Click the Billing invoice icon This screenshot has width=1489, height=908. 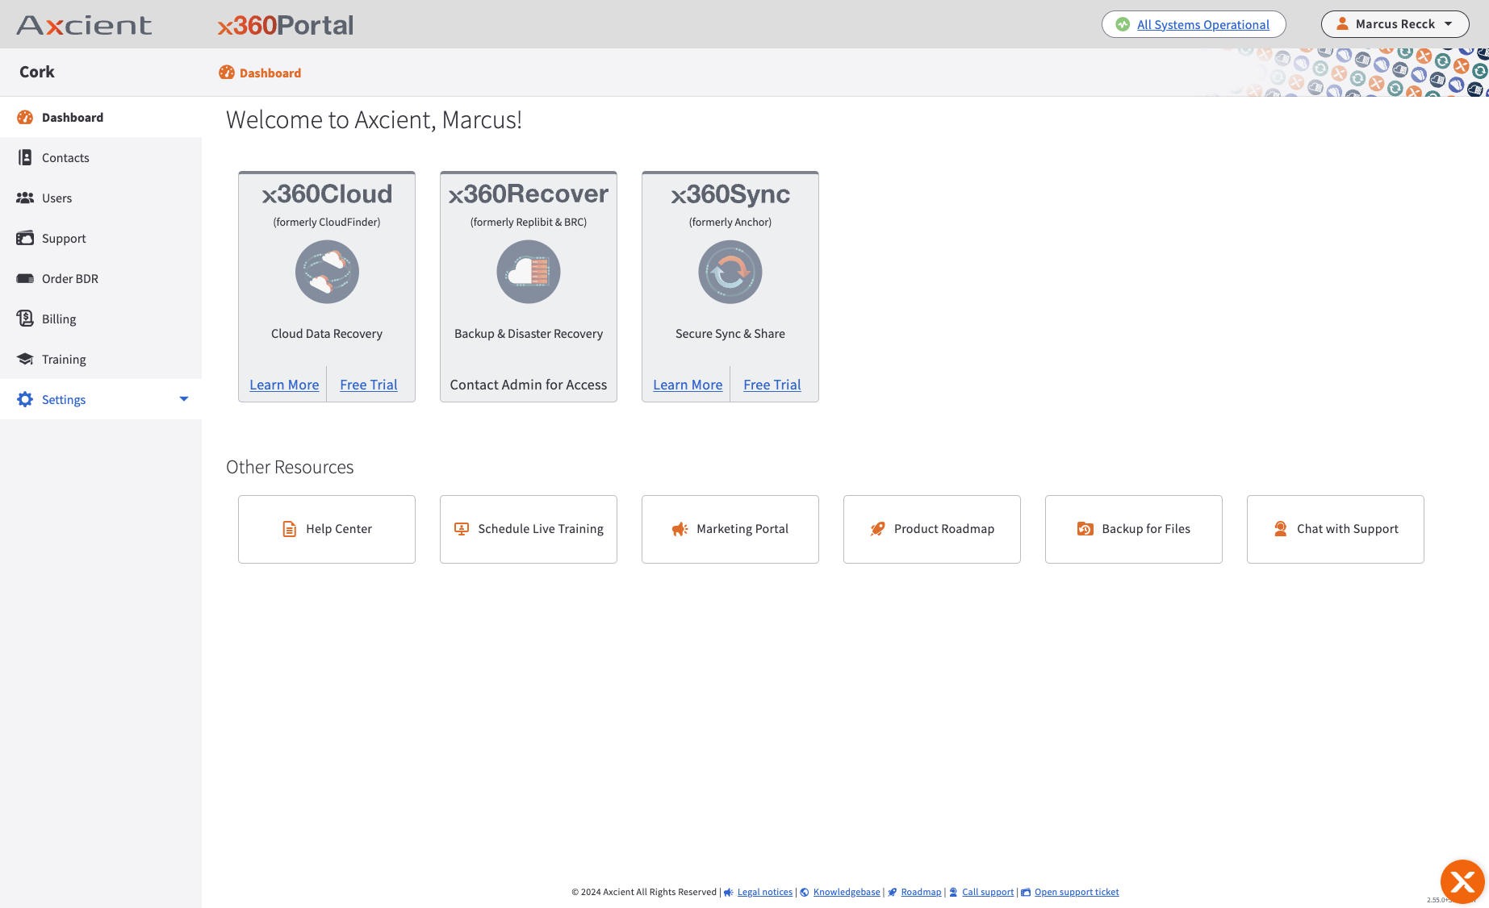point(25,319)
